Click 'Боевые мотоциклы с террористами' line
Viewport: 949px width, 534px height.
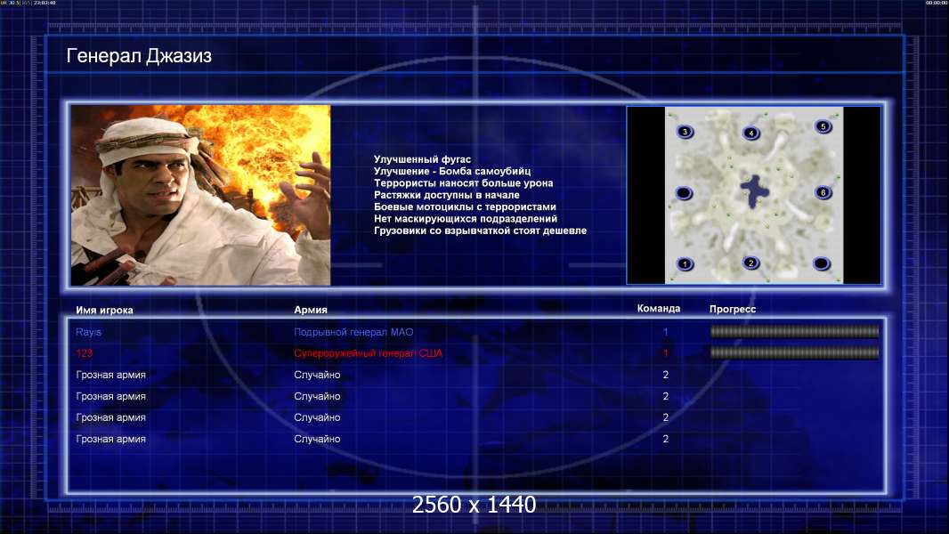465,206
